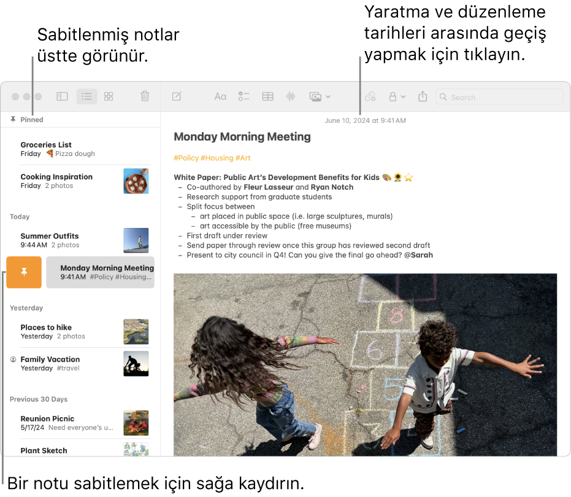Click the orange pin button
Viewport: 571px width, 497px height.
point(24,272)
